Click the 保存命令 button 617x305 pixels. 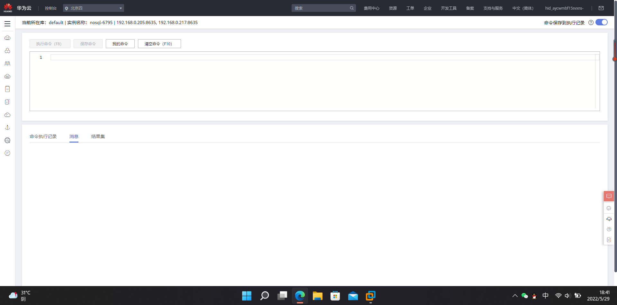click(x=88, y=44)
